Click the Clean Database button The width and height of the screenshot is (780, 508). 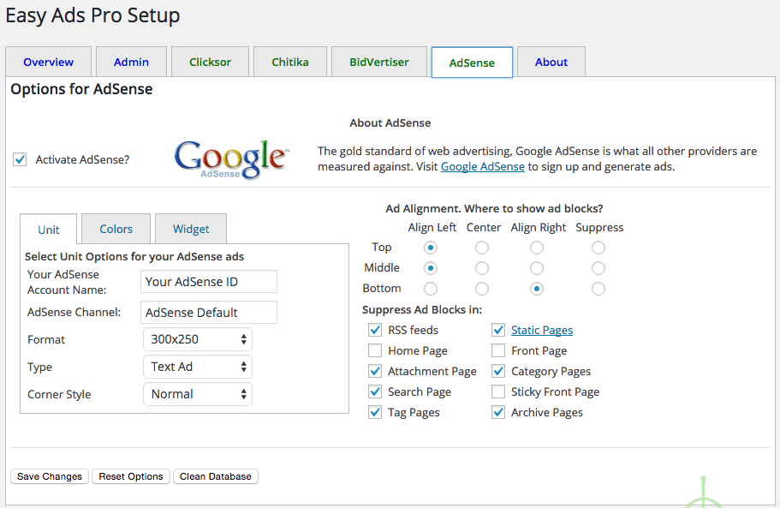[x=216, y=476]
